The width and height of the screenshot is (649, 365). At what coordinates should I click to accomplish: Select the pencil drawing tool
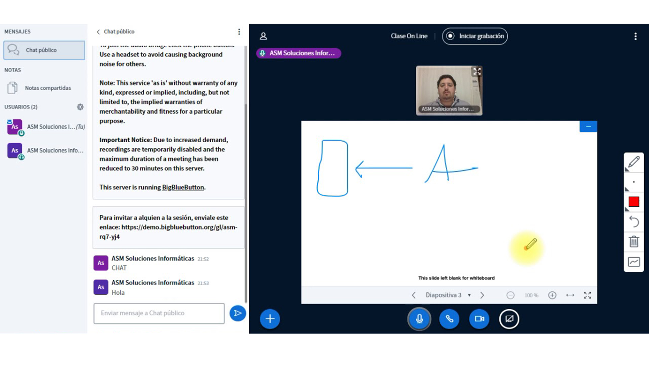[x=633, y=162]
